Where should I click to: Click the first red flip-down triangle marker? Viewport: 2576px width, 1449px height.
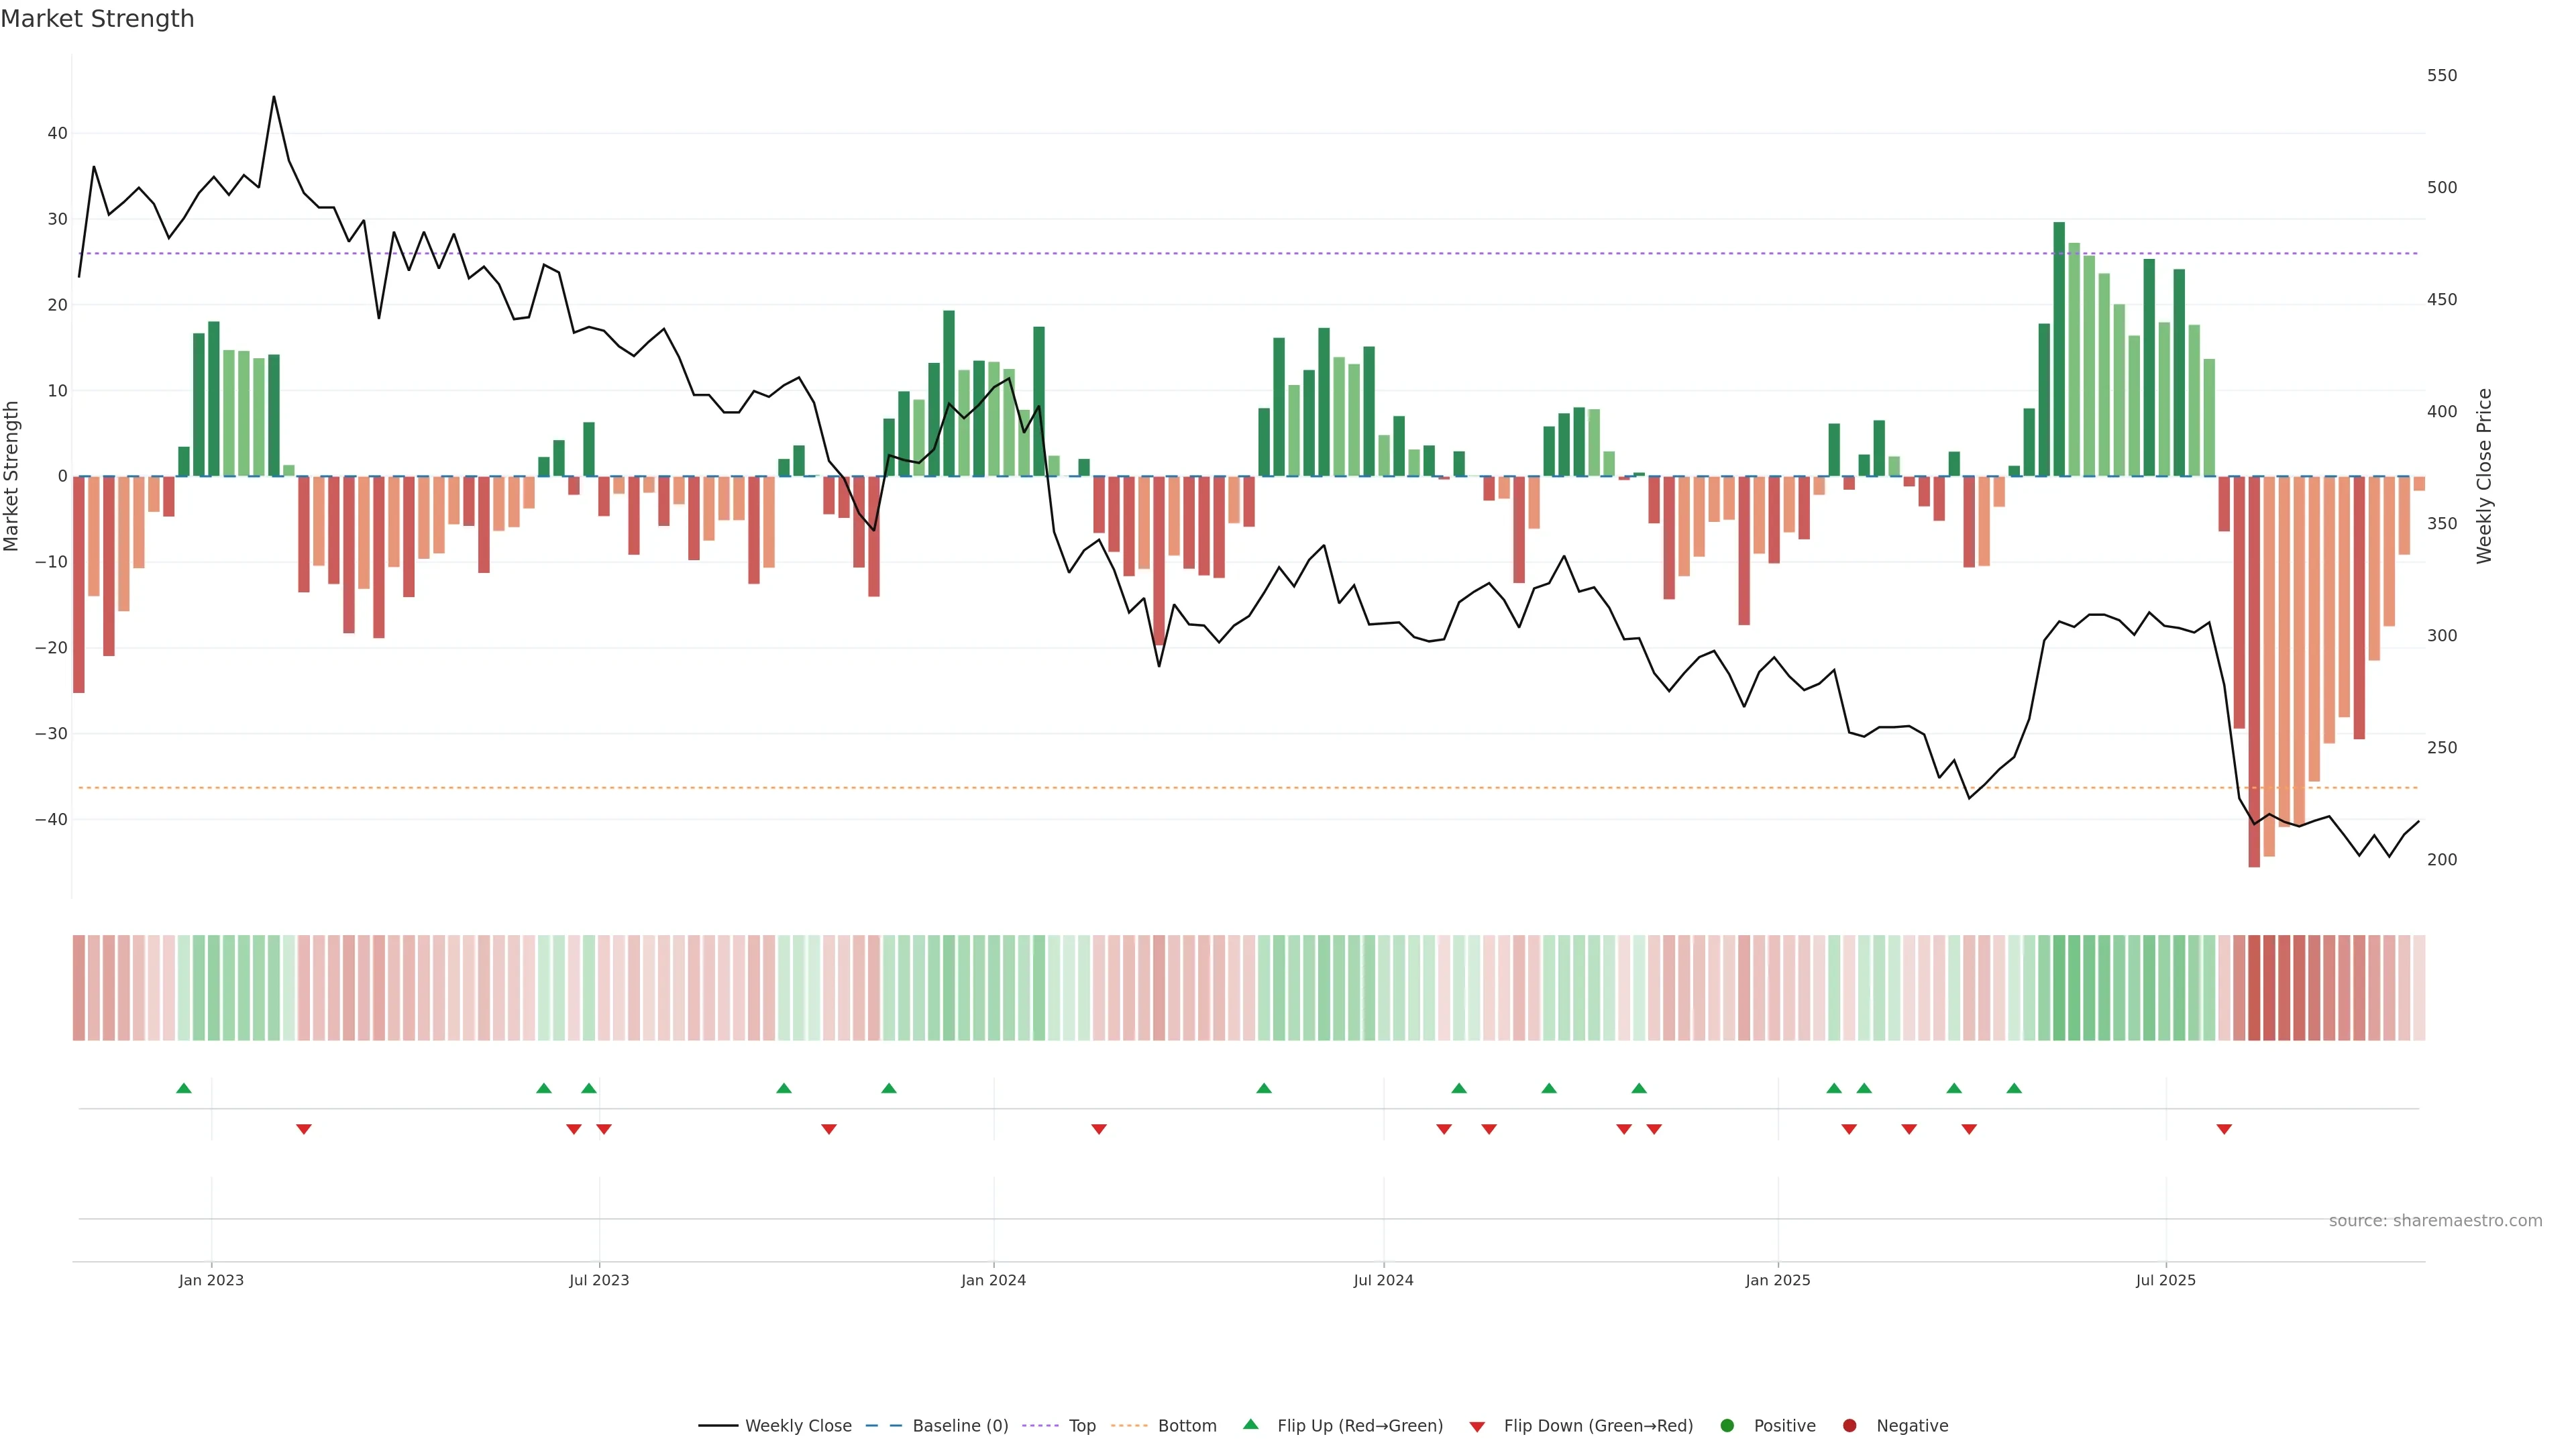click(x=304, y=1129)
